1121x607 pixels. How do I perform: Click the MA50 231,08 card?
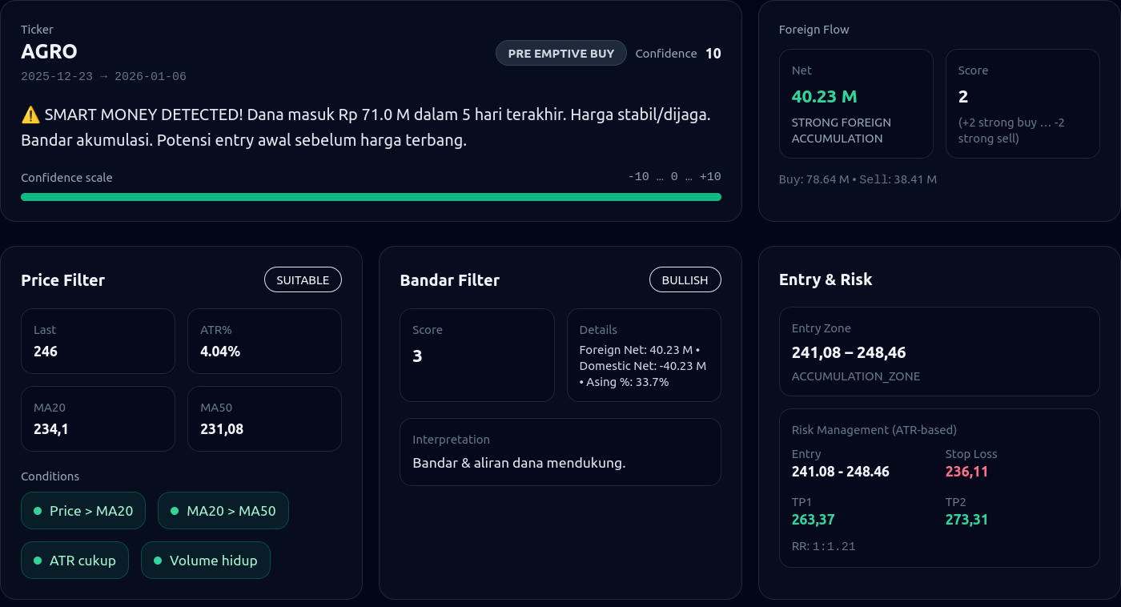pyautogui.click(x=264, y=419)
